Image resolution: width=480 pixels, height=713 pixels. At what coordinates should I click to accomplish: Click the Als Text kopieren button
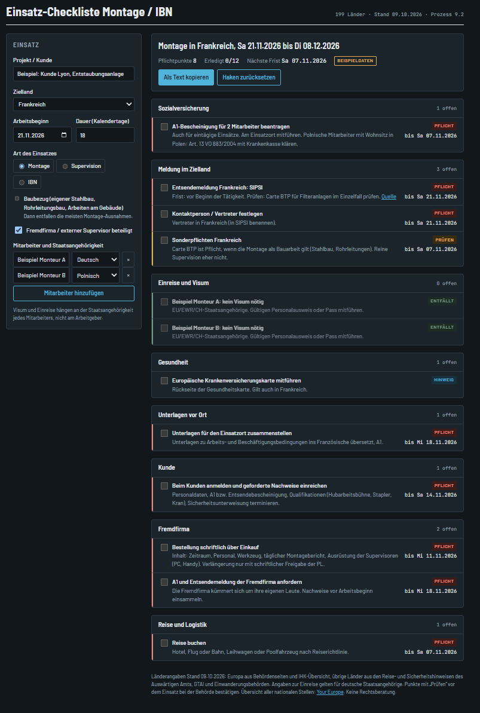(x=186, y=77)
